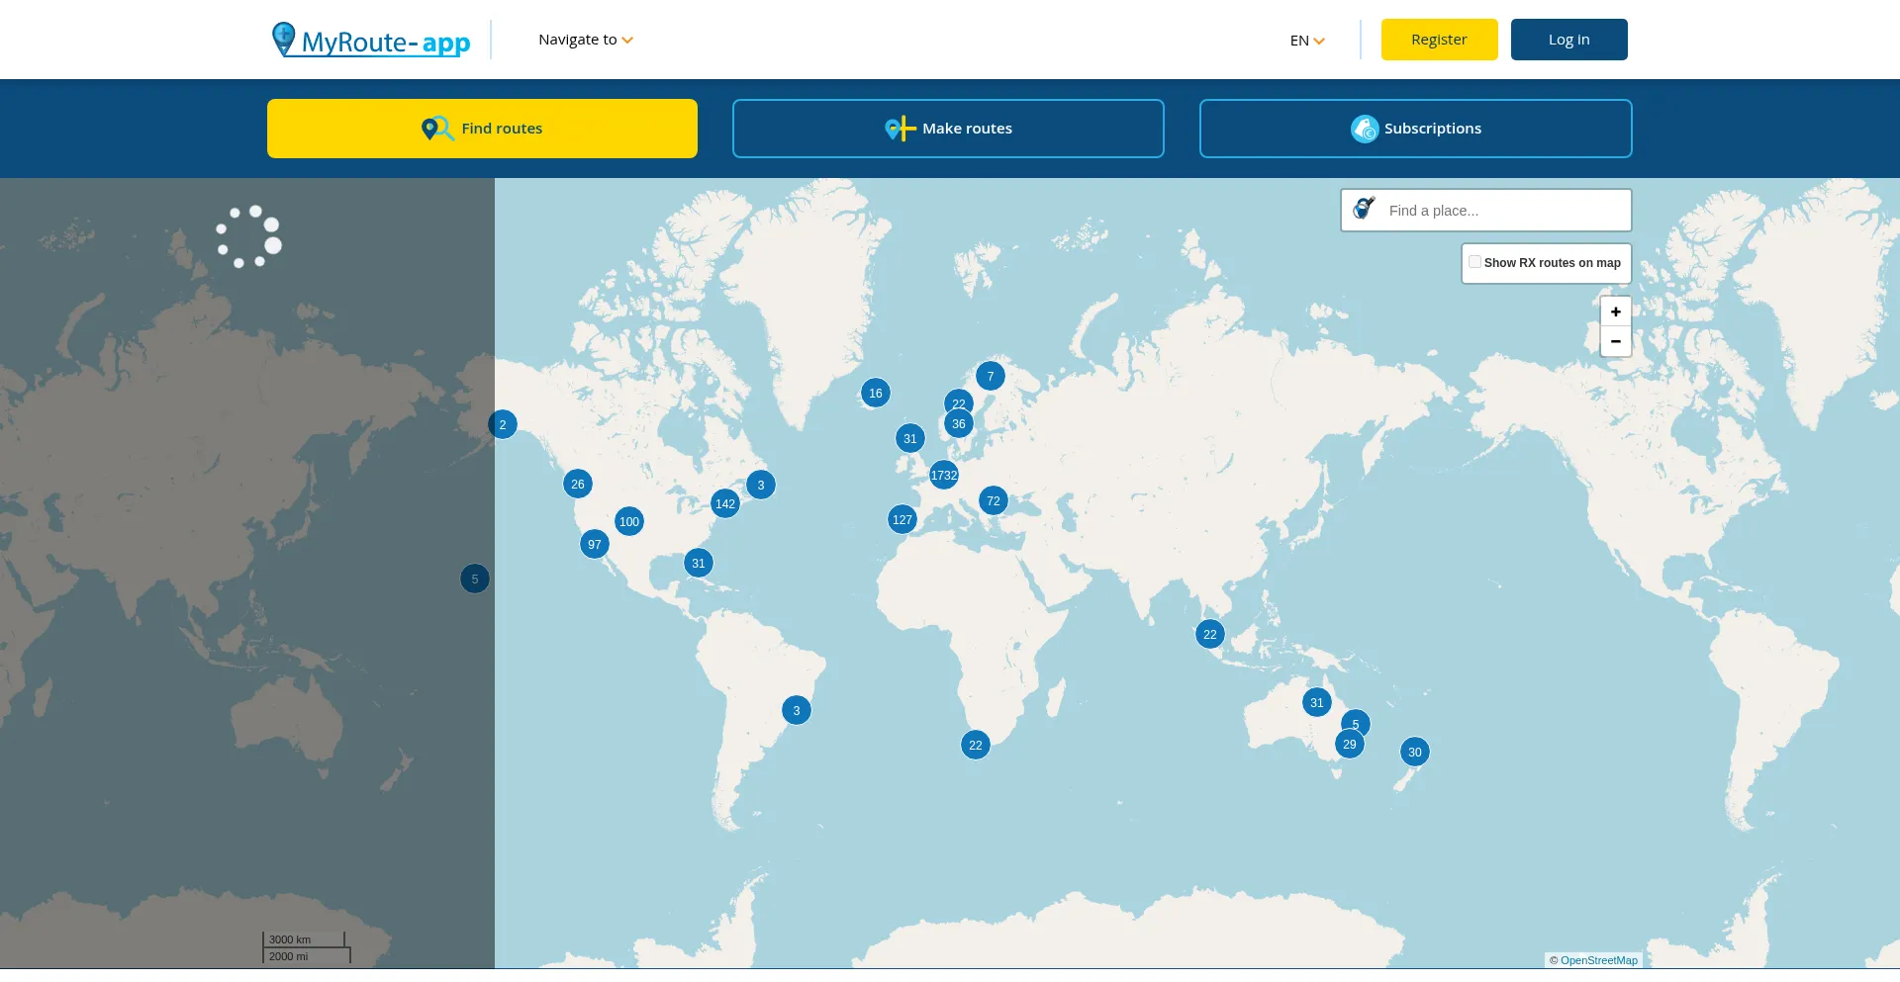Click the 3 cluster in South America
The width and height of the screenshot is (1900, 982).
[797, 711]
